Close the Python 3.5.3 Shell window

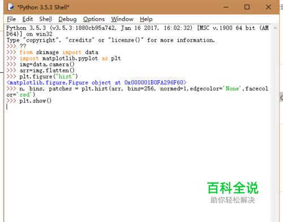[x=268, y=7]
